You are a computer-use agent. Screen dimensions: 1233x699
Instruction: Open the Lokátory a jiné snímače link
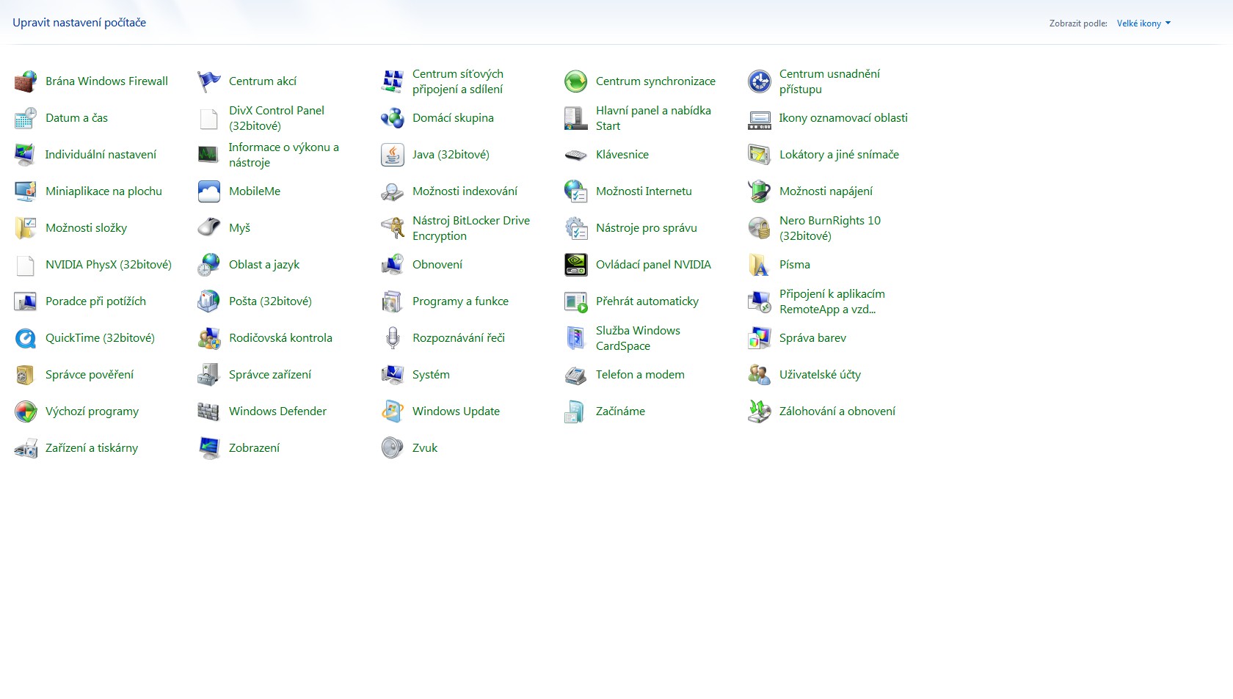tap(839, 155)
